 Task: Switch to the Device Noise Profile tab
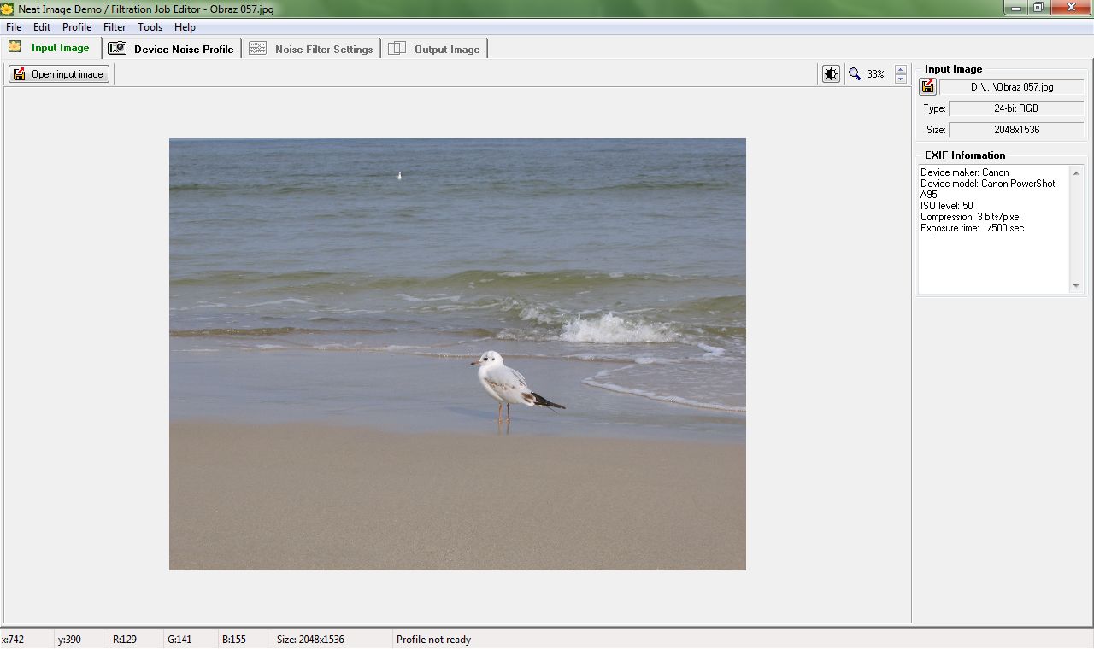(x=171, y=49)
